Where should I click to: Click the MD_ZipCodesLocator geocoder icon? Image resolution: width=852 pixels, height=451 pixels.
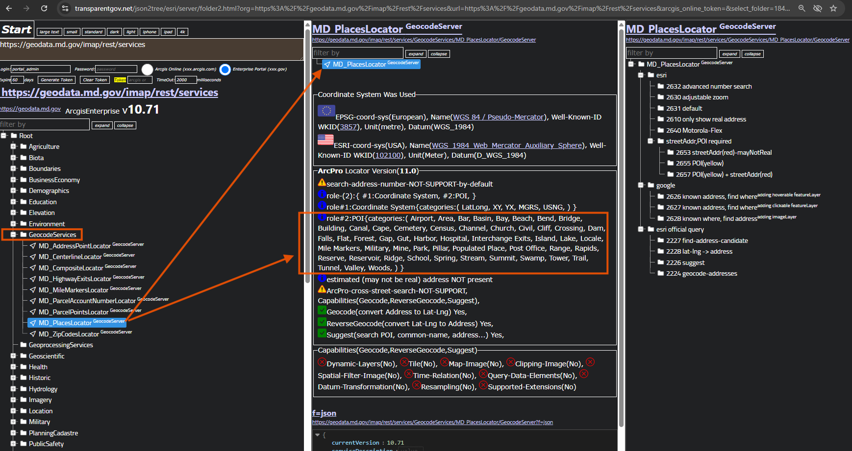tap(33, 334)
